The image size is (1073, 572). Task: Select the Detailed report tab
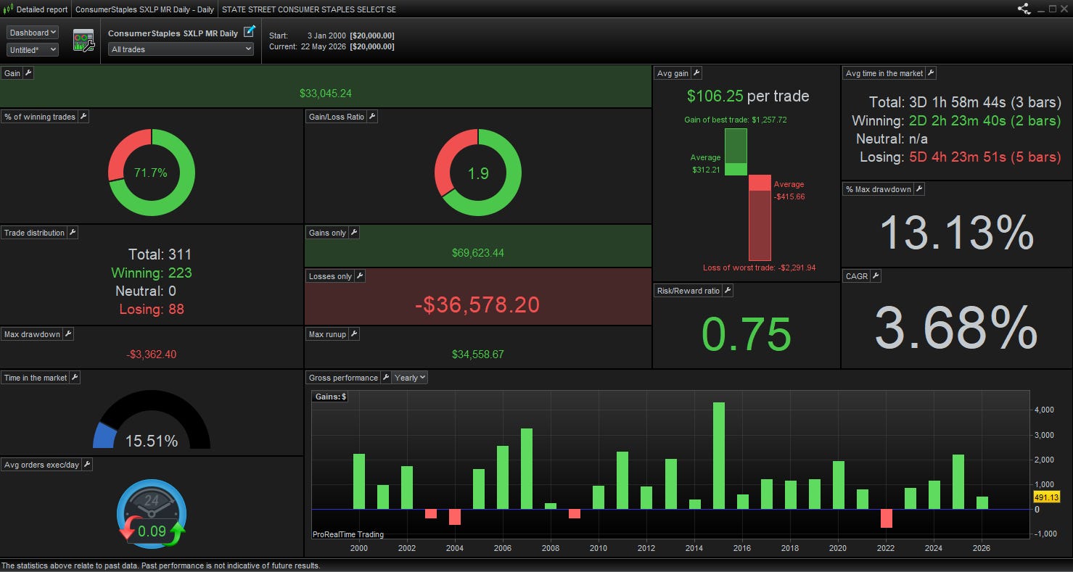point(38,9)
